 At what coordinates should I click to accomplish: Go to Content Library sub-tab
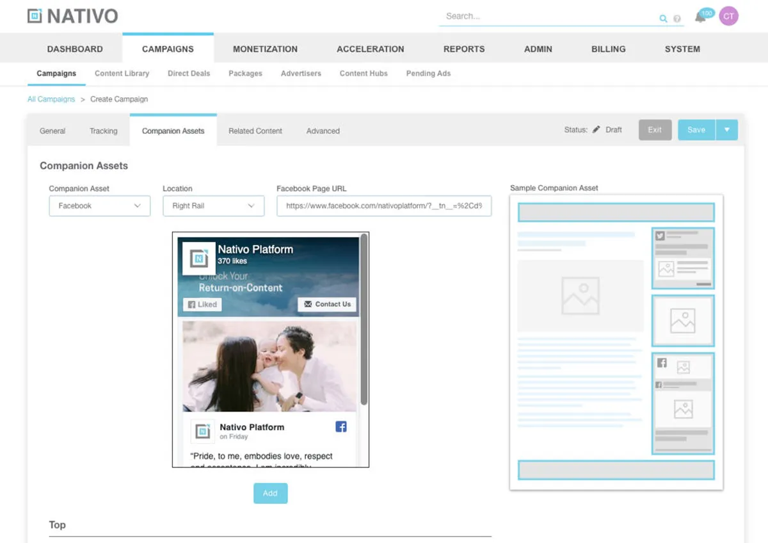tap(122, 74)
